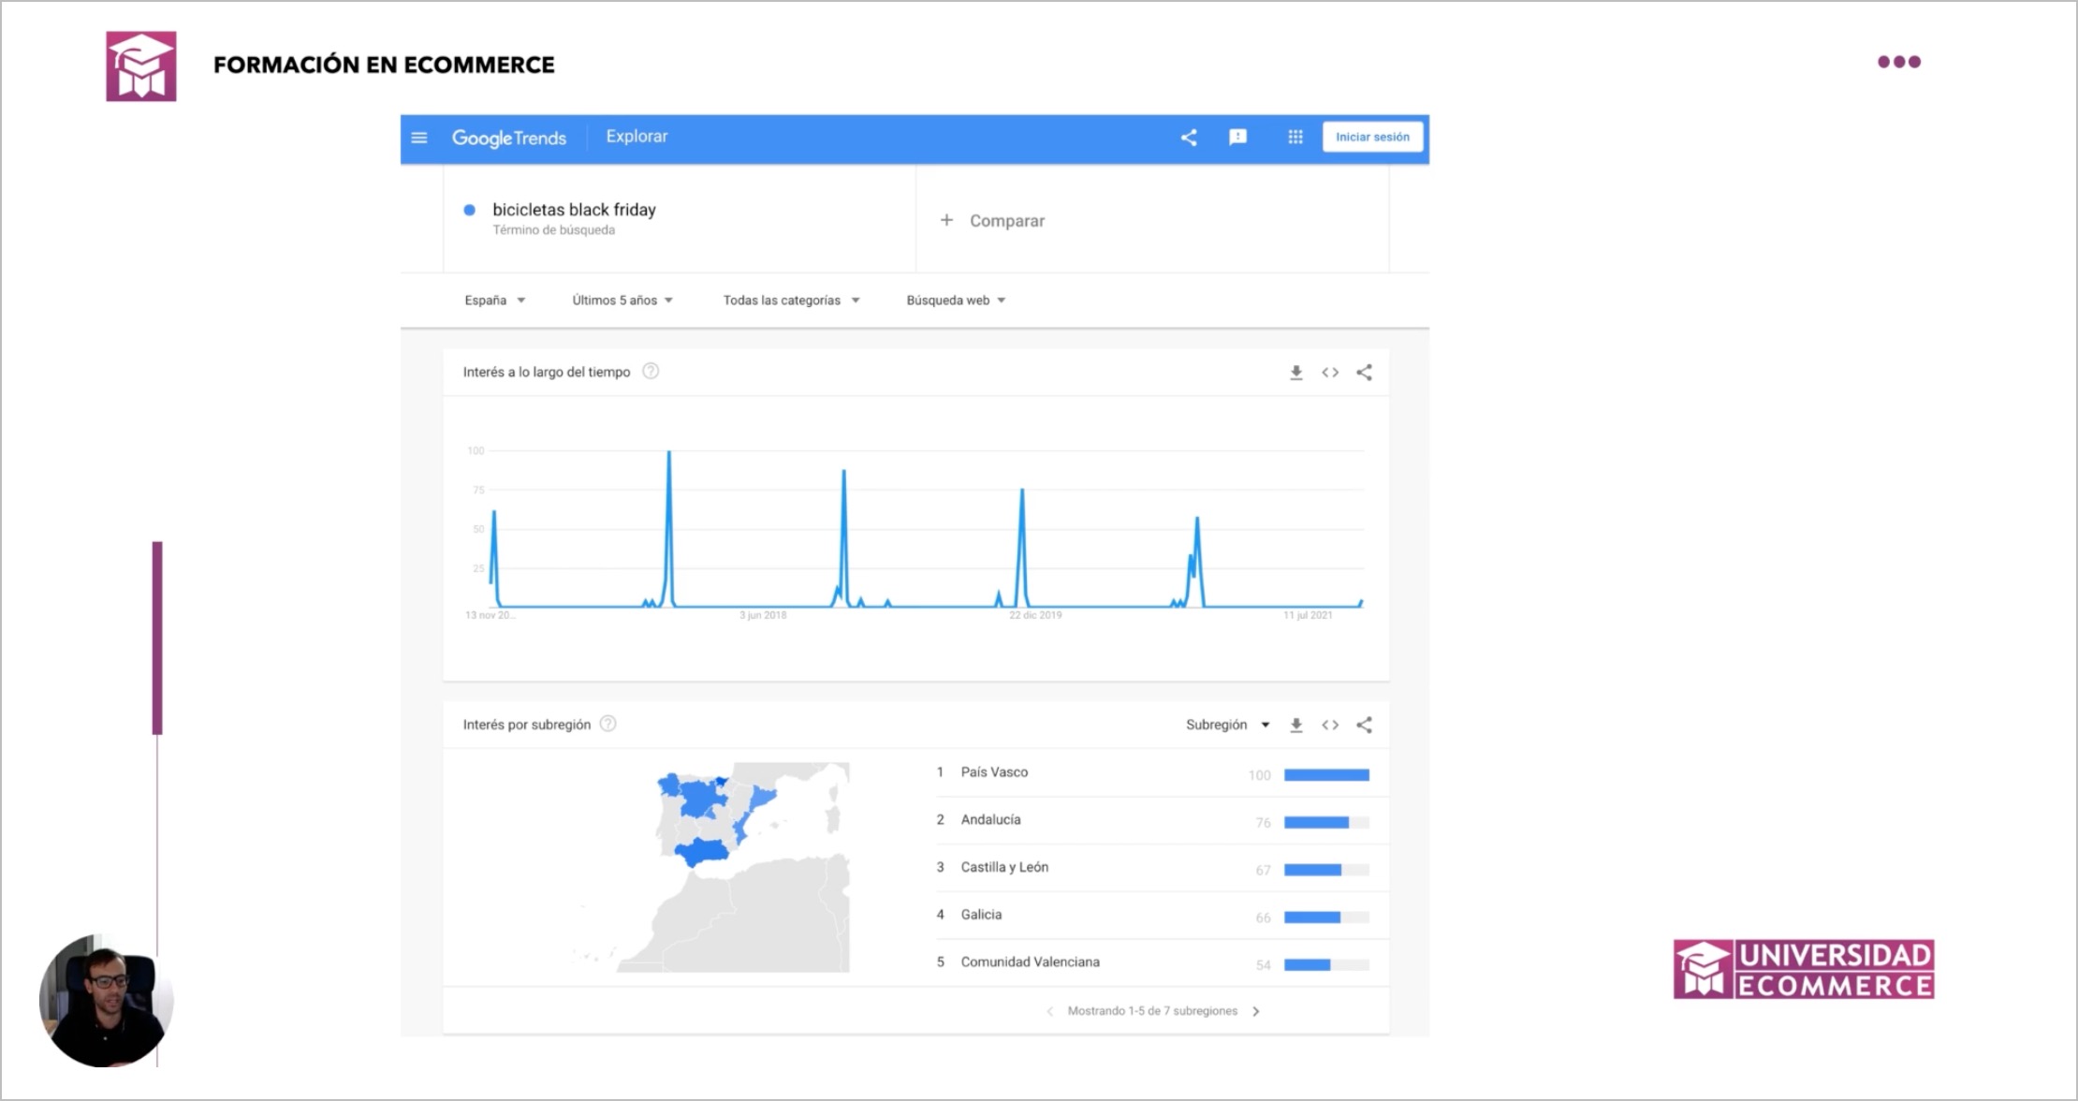The image size is (2078, 1101).
Task: Get embed code for subregion panel
Action: 1330,725
